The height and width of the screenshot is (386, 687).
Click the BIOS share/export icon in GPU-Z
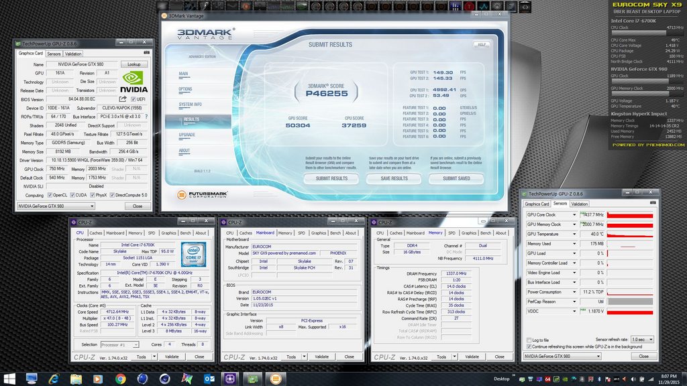[123, 99]
